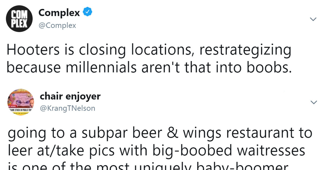The image size is (324, 170).
Task: Click the Complex display name
Action: [x=59, y=13]
